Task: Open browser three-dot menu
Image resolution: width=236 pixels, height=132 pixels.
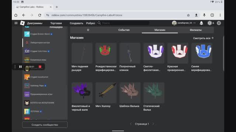Action: 220,15
